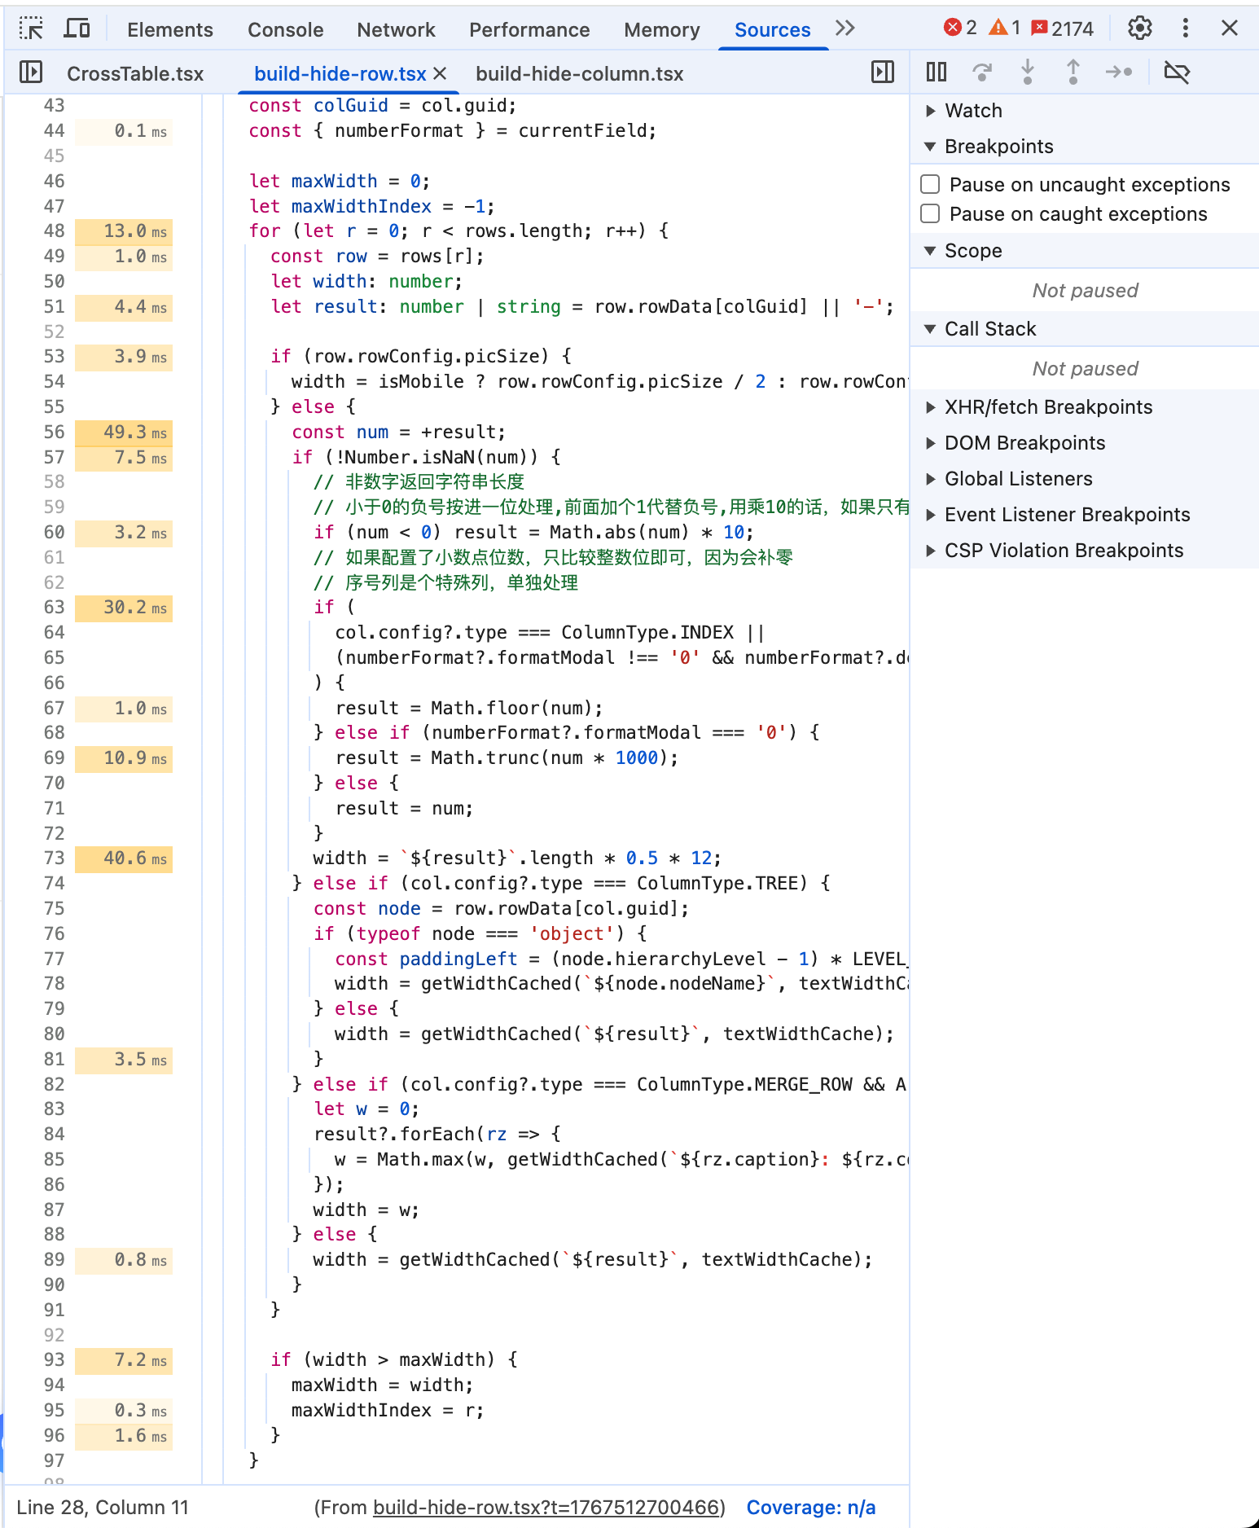1259x1528 pixels.
Task: Activate the inspect element picker icon
Action: click(31, 29)
